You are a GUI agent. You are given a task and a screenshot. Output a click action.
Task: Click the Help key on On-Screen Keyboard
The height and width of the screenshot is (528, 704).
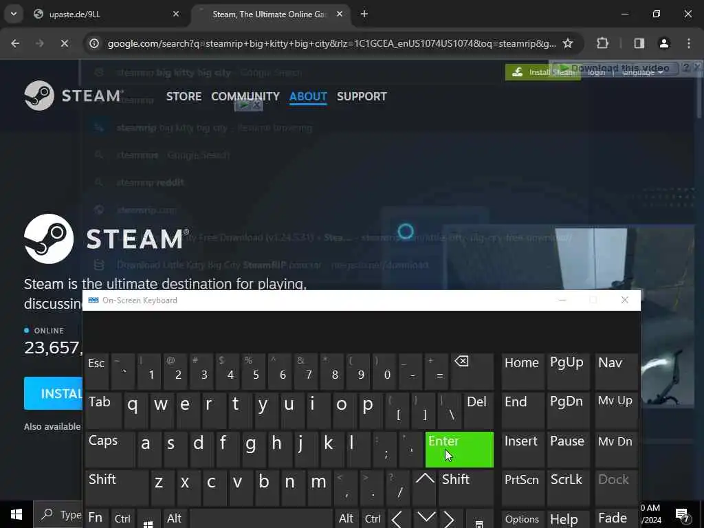click(x=567, y=519)
